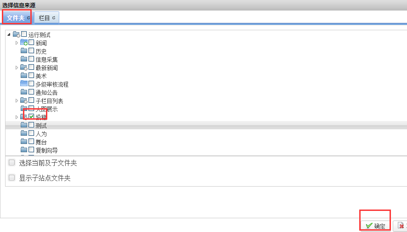Tick the 显示子站点文件夹 checkbox

point(12,178)
